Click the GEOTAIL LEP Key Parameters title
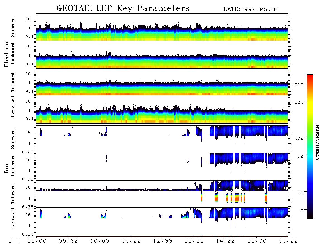 (123, 8)
